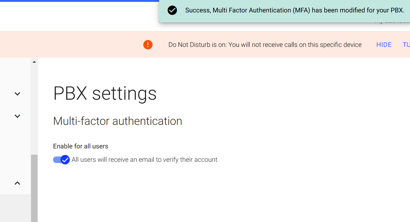The image size is (410, 222).
Task: Click the MFA success notification message
Action: [295, 10]
